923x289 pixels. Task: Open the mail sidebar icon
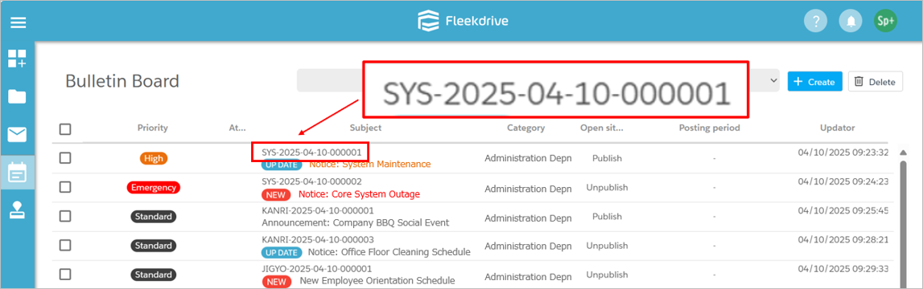[16, 135]
